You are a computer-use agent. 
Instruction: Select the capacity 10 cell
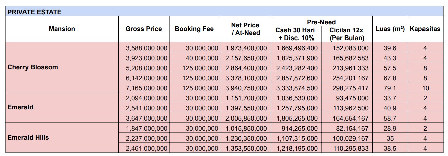425,88
